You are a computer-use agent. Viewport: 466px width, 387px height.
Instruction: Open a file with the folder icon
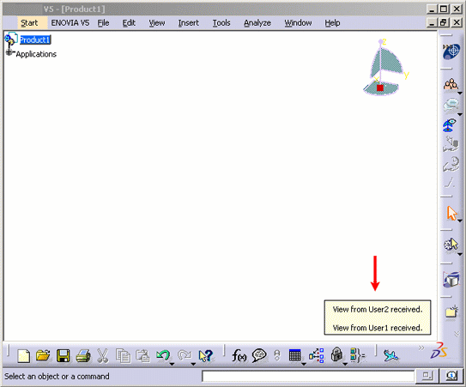(x=43, y=355)
